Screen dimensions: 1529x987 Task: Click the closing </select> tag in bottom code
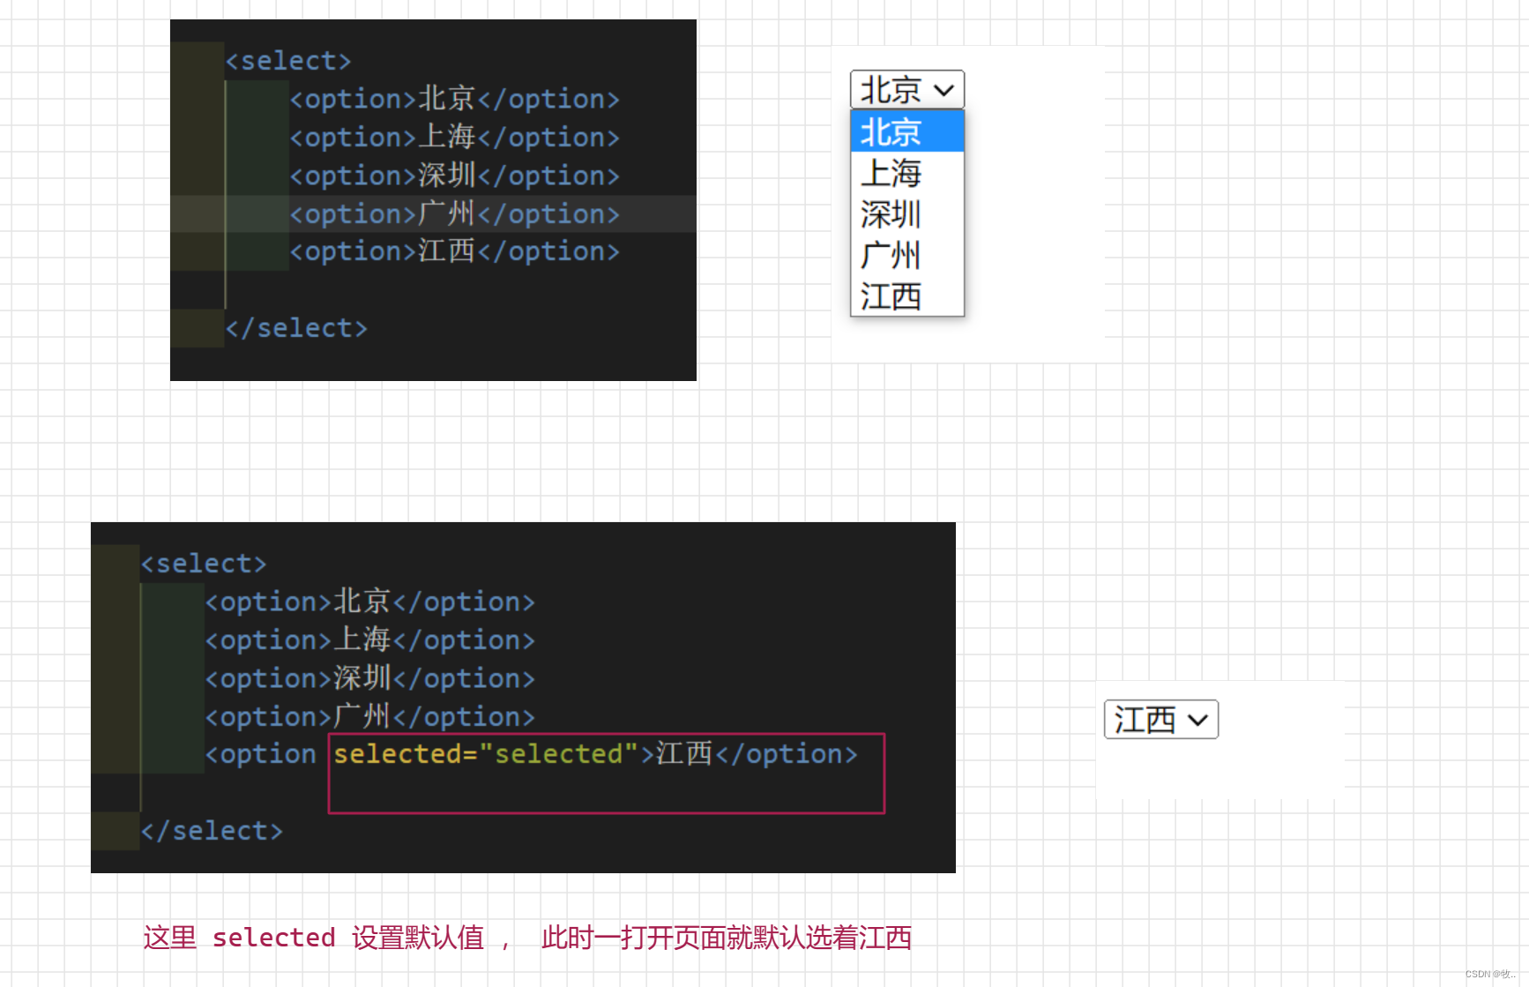(211, 831)
